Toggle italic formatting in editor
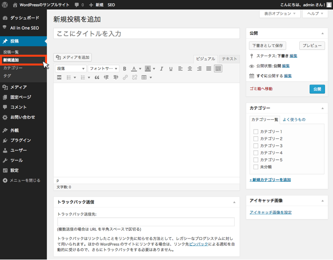The width and height of the screenshot is (333, 260). pos(162,68)
